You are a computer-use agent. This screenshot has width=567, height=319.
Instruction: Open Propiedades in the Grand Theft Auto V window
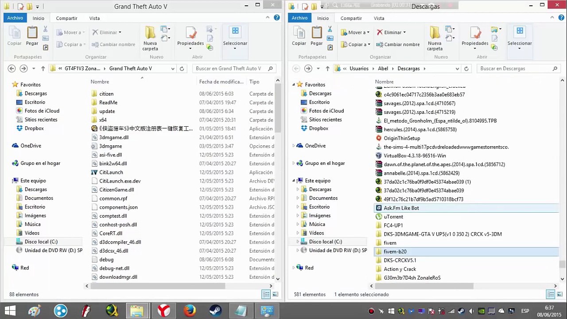tap(190, 36)
